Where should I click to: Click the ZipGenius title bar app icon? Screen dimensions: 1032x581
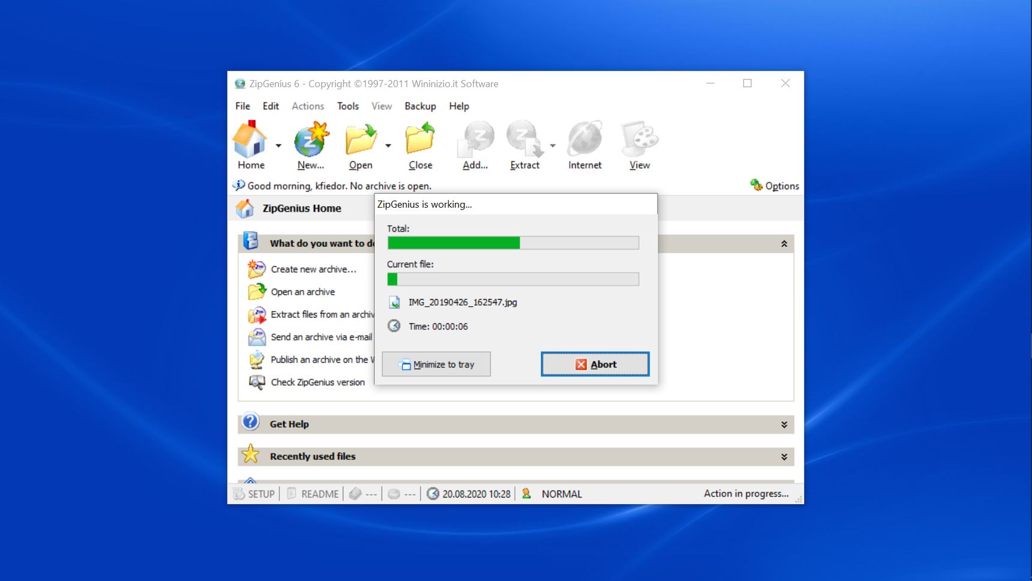240,83
